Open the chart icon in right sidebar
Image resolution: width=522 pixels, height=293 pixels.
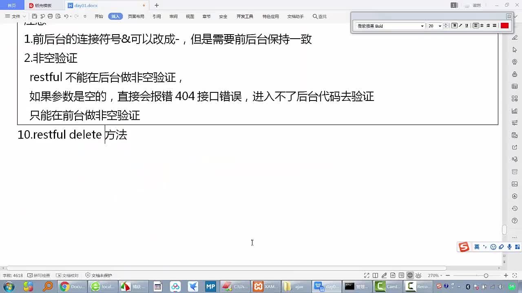tap(515, 111)
